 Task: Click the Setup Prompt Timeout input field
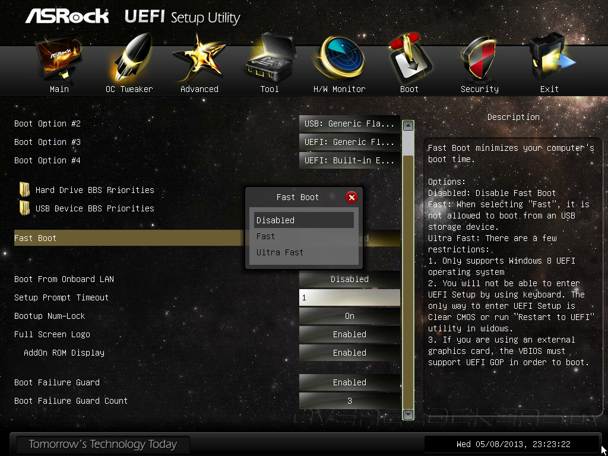[349, 297]
